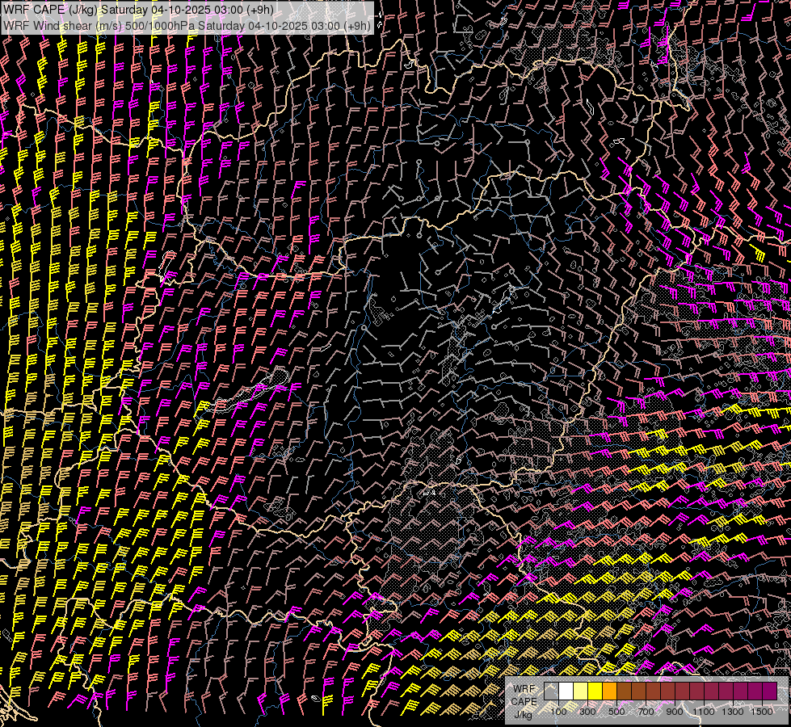Click the 1300 legend scale label
Screen dimensions: 791x727
733,712
